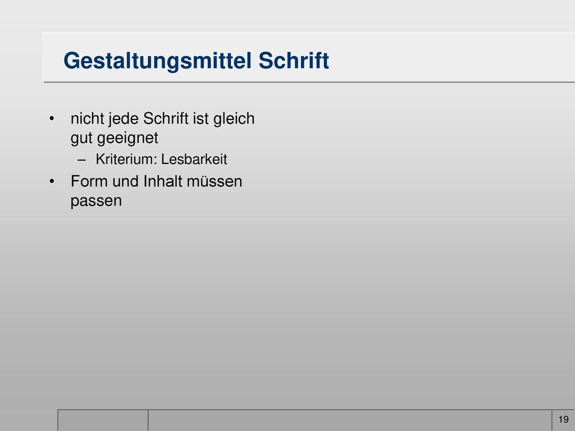
Task: Select the word Gestaltungsmittel in the title
Action: (158, 61)
